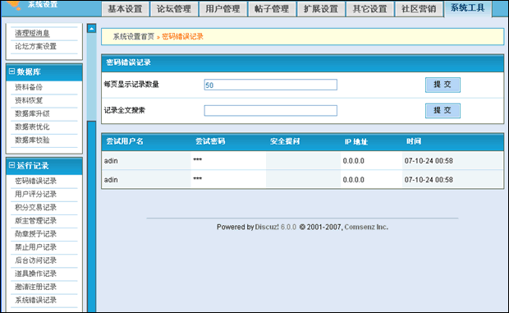The width and height of the screenshot is (509, 313).
Task: Select the 帖子管理 tab
Action: point(272,9)
